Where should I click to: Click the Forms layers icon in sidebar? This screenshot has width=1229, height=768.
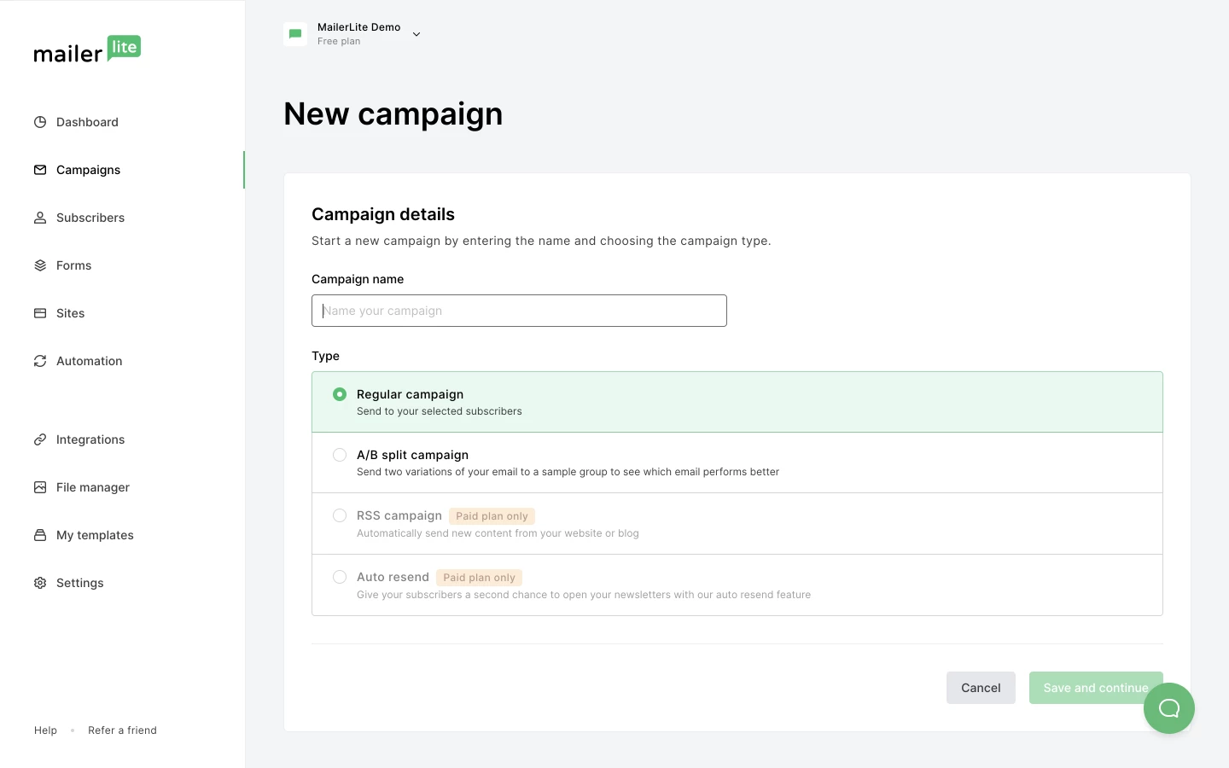click(40, 265)
